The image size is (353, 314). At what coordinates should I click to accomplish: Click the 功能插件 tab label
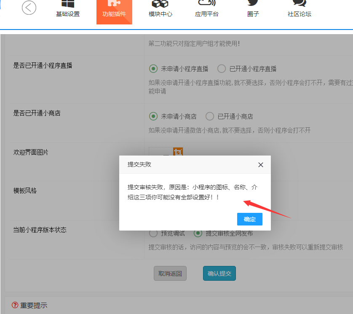(x=114, y=14)
